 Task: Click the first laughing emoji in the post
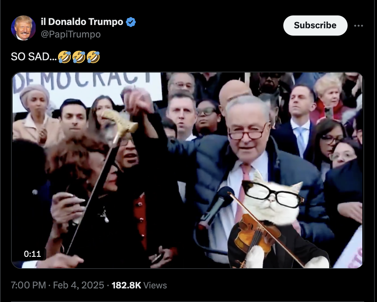click(64, 57)
